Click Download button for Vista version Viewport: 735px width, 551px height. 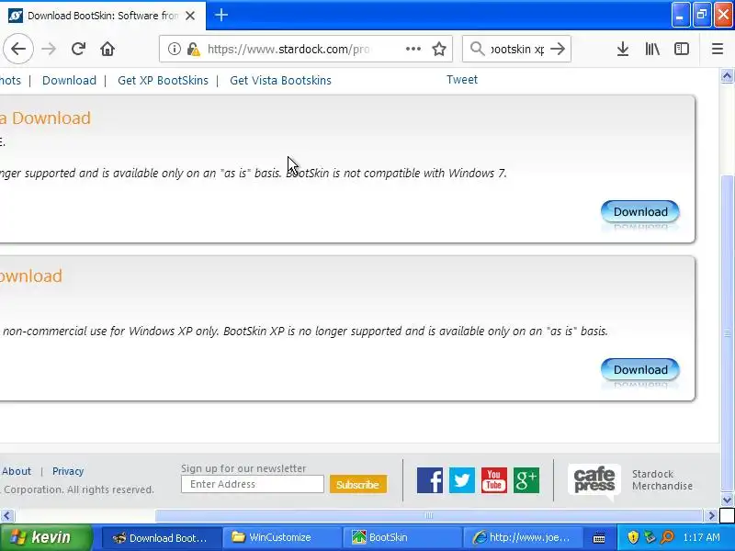click(640, 212)
